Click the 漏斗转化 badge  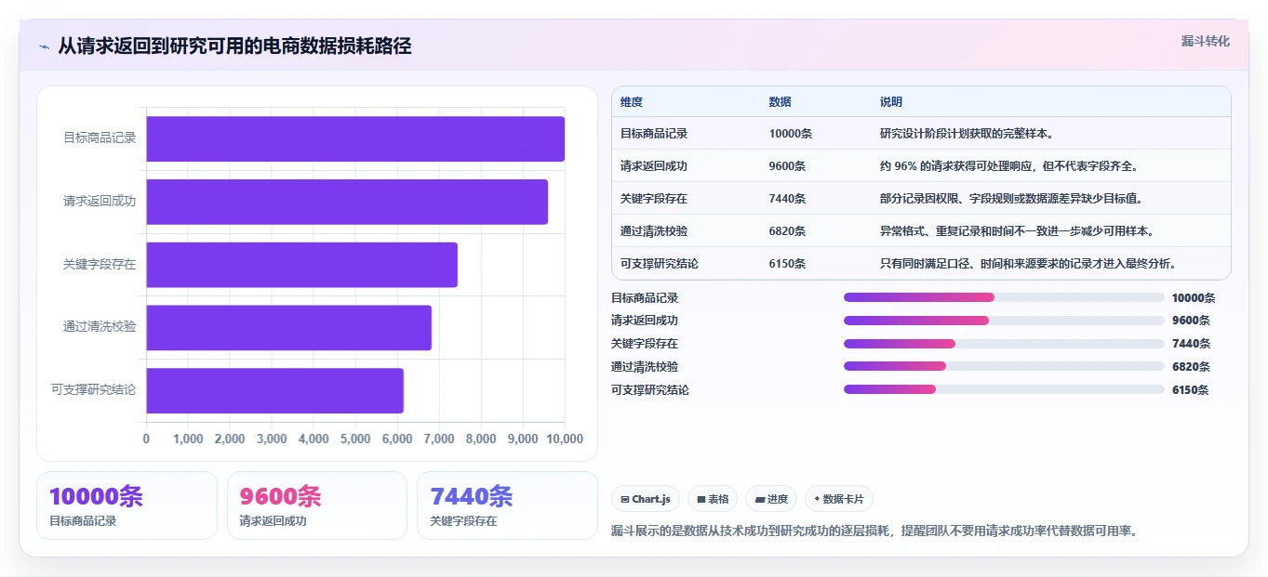pos(1206,41)
